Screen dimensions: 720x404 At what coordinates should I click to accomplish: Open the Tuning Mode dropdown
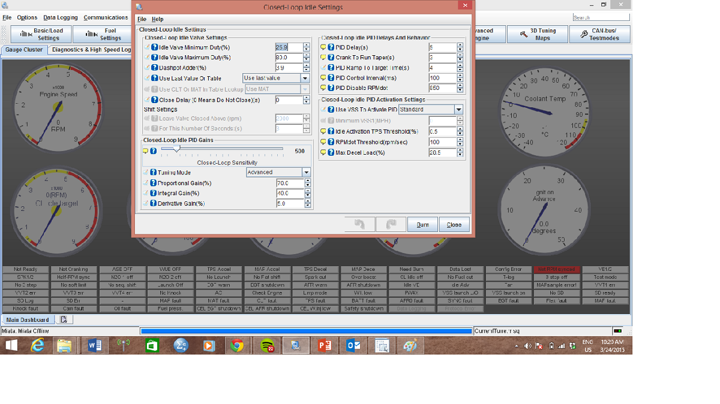point(306,173)
